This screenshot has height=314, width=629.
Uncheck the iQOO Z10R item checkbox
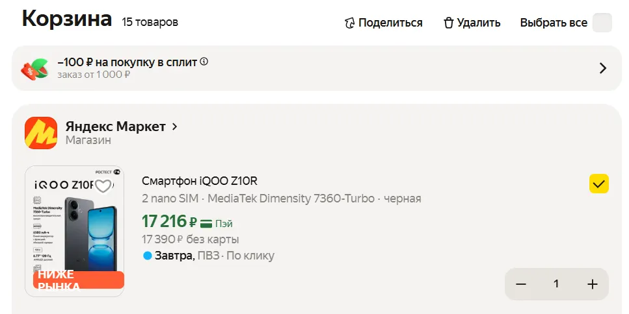pos(599,184)
